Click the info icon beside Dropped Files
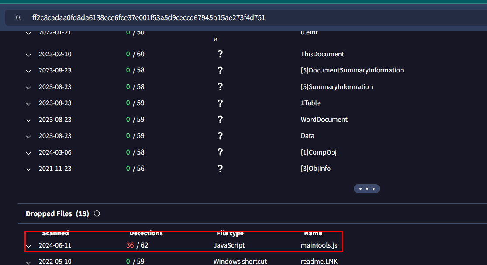487x265 pixels. click(97, 213)
